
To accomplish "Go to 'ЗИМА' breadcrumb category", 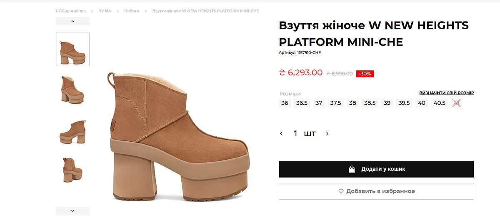I will point(105,11).
